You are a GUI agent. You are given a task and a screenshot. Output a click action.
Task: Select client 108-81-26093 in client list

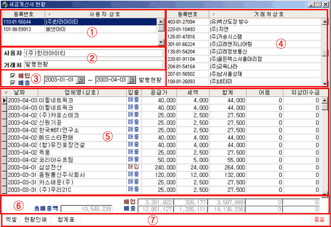coord(244,81)
